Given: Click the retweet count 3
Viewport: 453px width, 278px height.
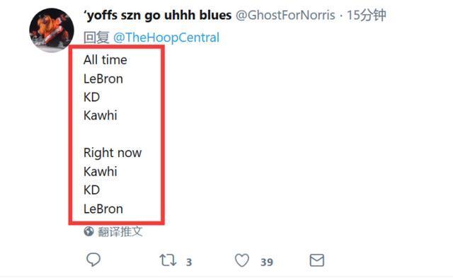Looking at the screenshot, I should click(189, 262).
